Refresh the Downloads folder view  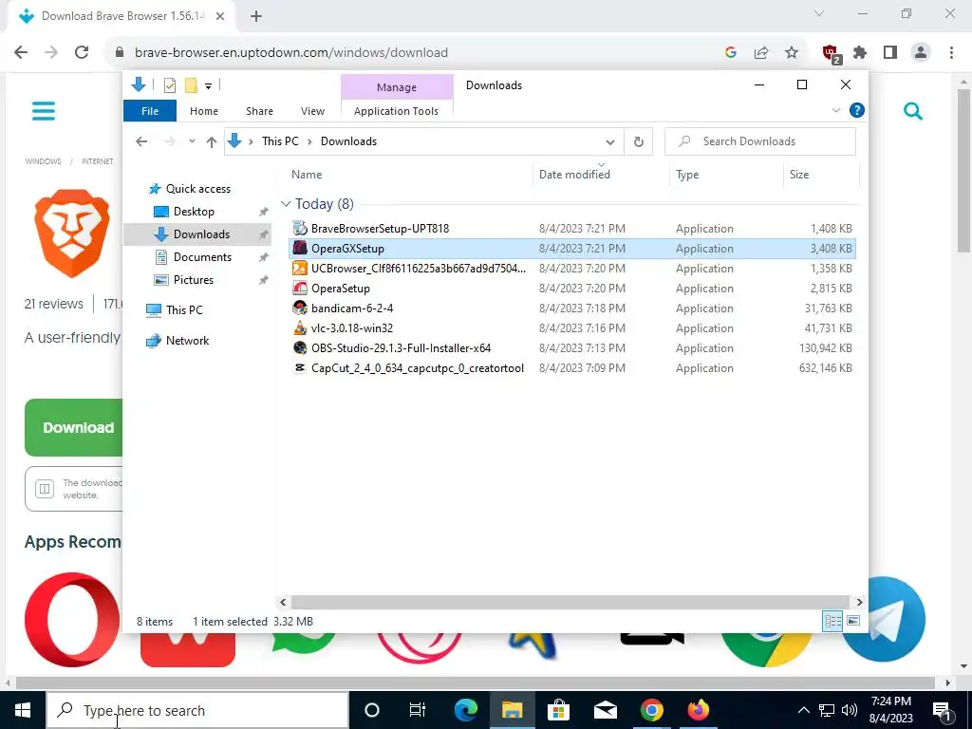pyautogui.click(x=639, y=141)
